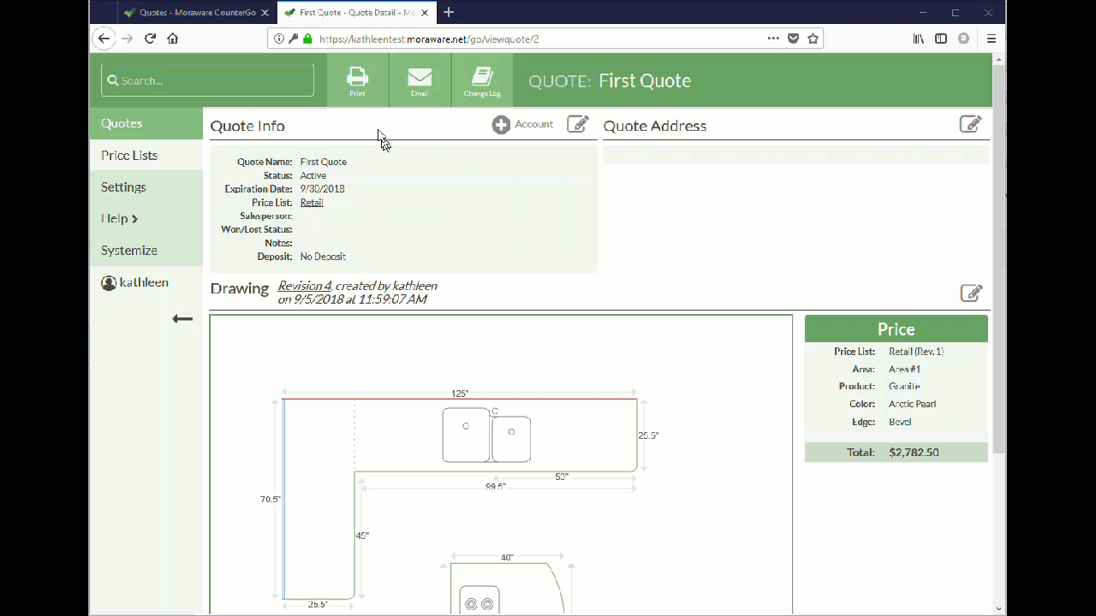This screenshot has height=616, width=1096.
Task: Click the Granite product value
Action: pos(904,386)
